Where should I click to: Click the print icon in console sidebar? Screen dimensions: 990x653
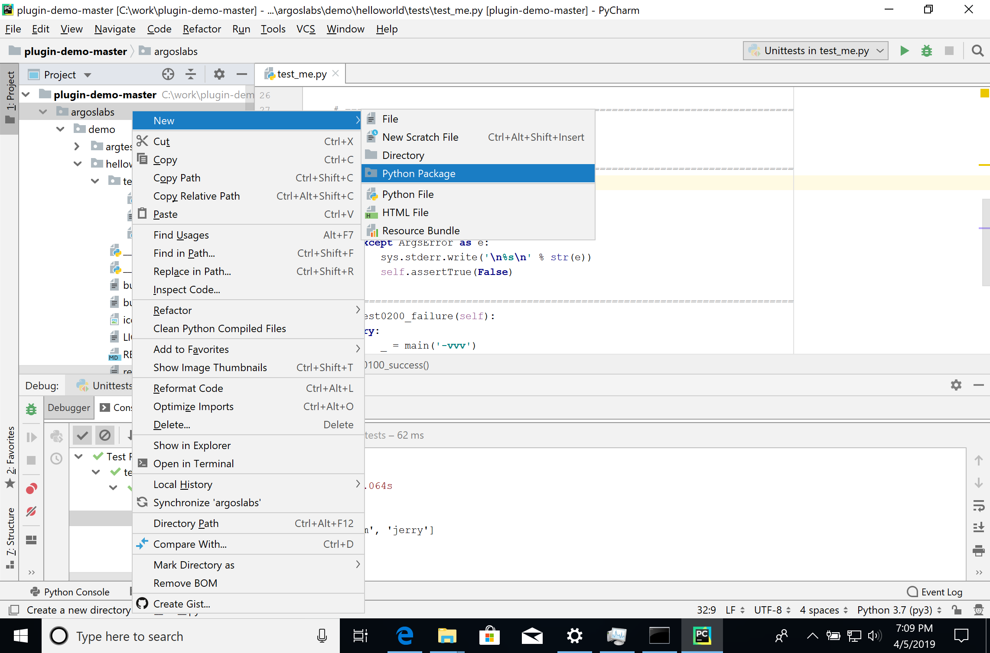[979, 550]
